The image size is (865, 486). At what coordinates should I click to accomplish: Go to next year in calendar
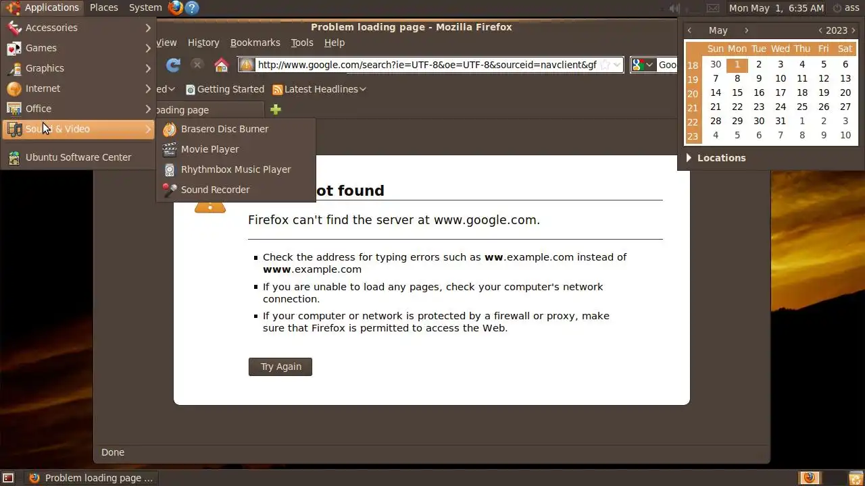tap(854, 30)
